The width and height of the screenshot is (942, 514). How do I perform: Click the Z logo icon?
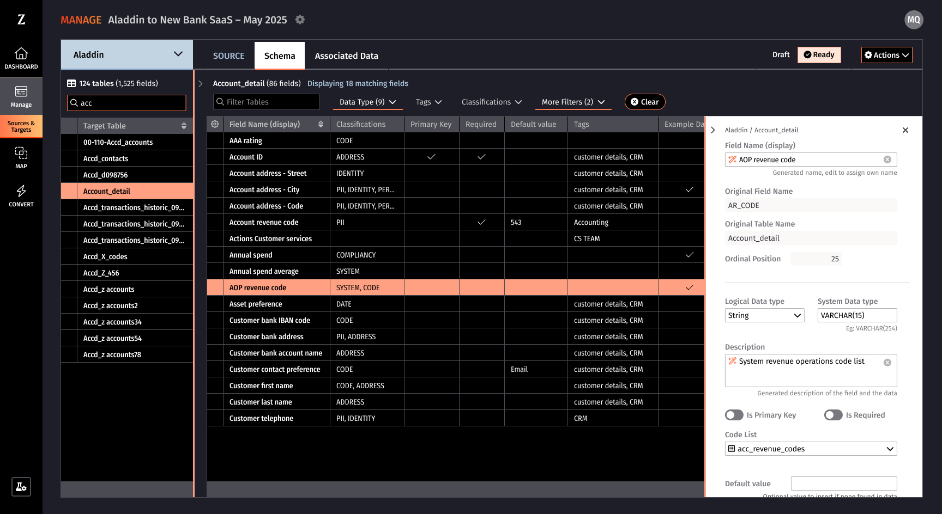pyautogui.click(x=21, y=20)
